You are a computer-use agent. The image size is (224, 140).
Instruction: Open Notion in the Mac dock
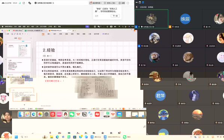pos(85,114)
